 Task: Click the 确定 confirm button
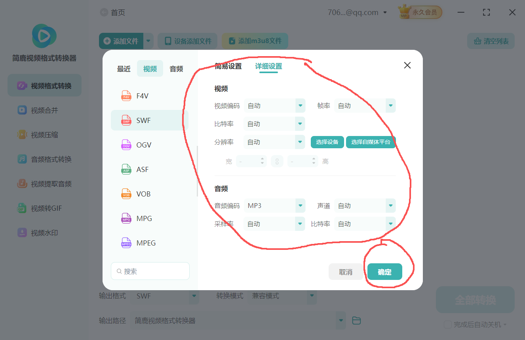pyautogui.click(x=384, y=272)
